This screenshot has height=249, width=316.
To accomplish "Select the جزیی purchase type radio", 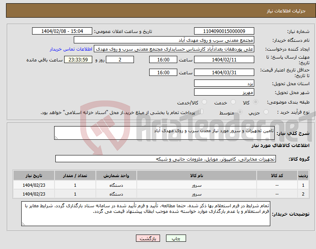I will 266,112.
